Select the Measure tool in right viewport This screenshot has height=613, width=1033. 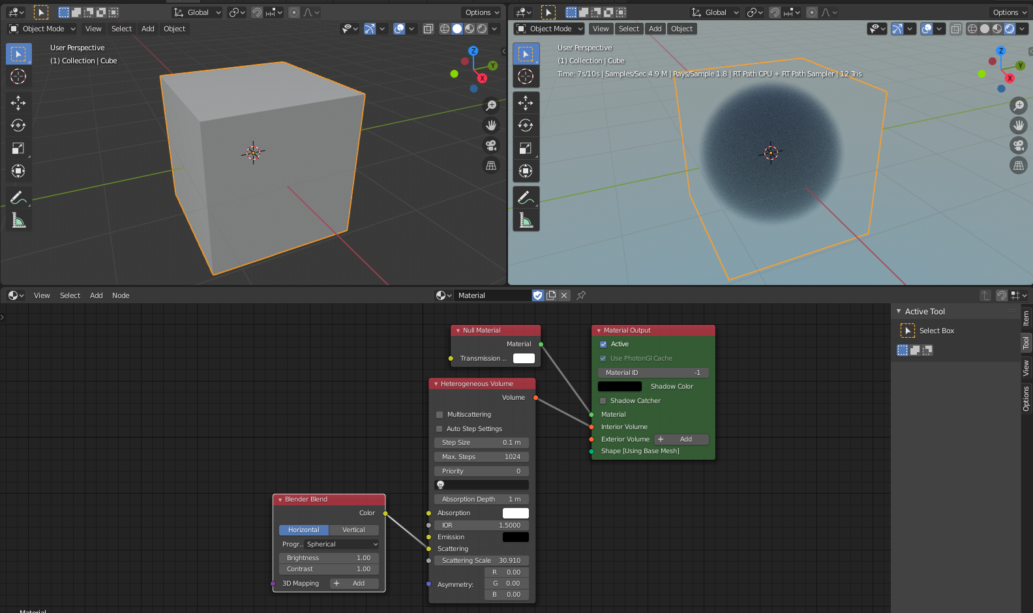coord(526,221)
